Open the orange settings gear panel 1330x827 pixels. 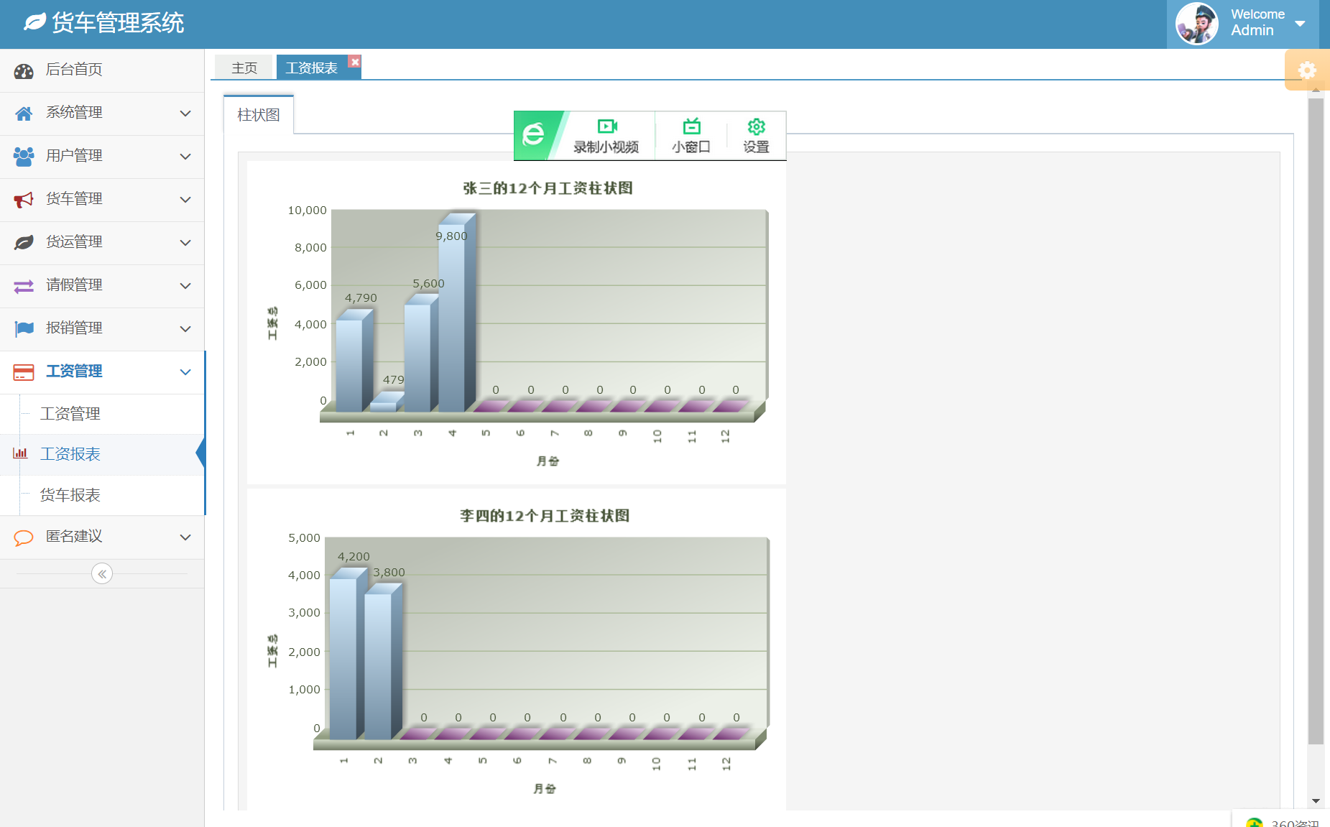tap(1307, 70)
